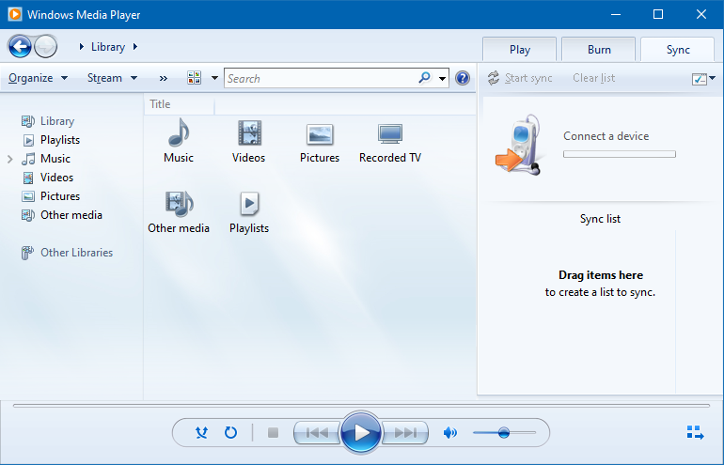
Task: Skip to the previous track
Action: pyautogui.click(x=317, y=433)
